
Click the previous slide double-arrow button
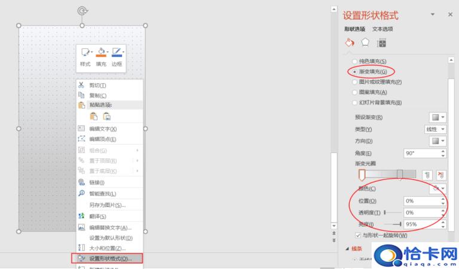[x=334, y=234]
